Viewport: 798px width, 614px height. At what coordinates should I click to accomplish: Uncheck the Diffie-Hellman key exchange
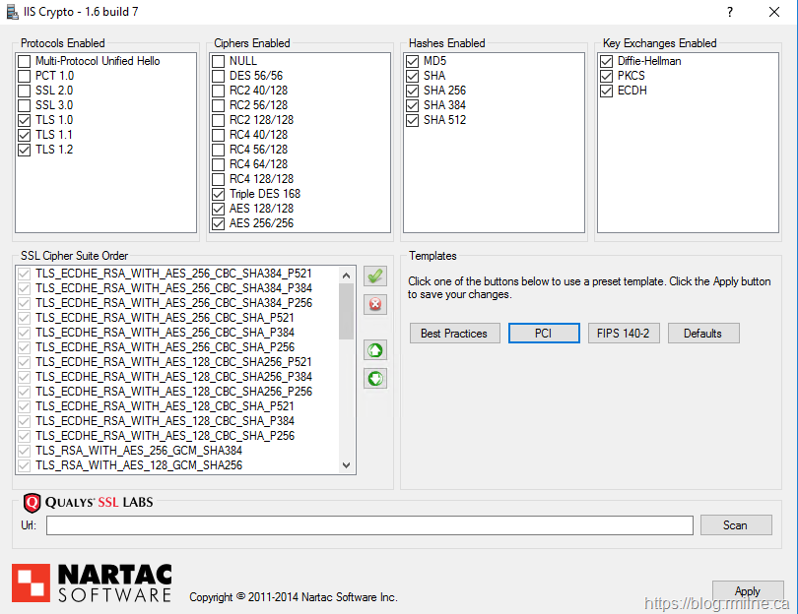607,61
